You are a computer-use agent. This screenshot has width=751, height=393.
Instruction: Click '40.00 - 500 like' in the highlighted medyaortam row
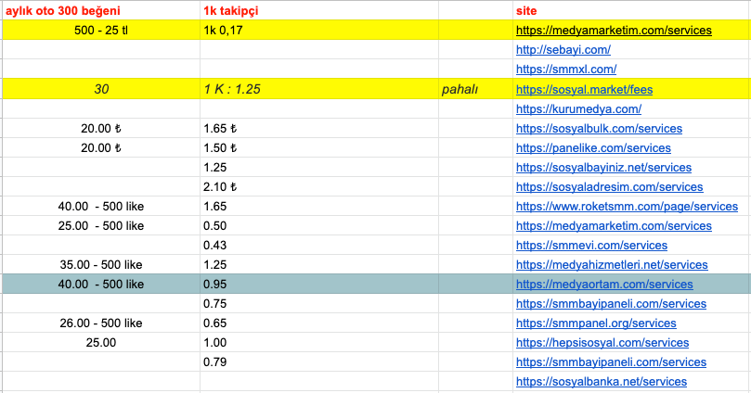pyautogui.click(x=101, y=285)
